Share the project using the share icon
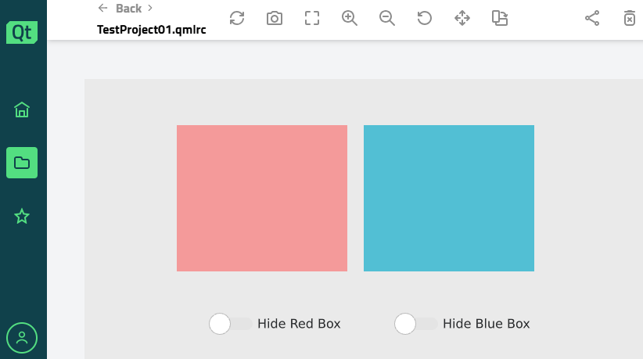Image resolution: width=643 pixels, height=359 pixels. 592,18
